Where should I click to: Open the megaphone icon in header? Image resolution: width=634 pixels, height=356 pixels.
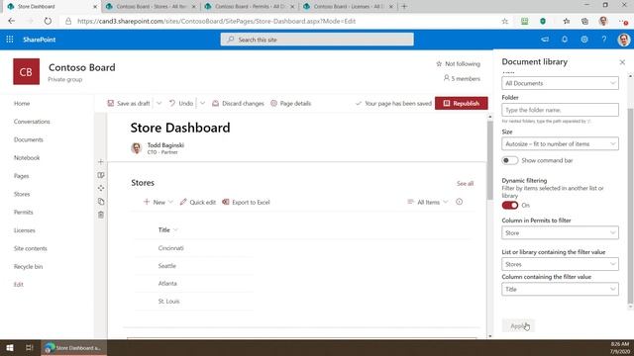(x=545, y=40)
